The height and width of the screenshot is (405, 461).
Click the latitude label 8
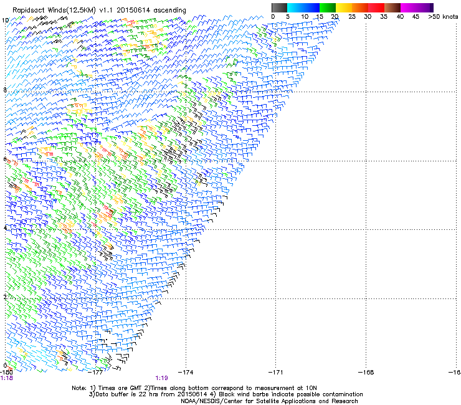coord(5,90)
